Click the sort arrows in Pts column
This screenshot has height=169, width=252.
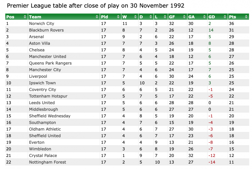pyautogui.click(x=246, y=17)
